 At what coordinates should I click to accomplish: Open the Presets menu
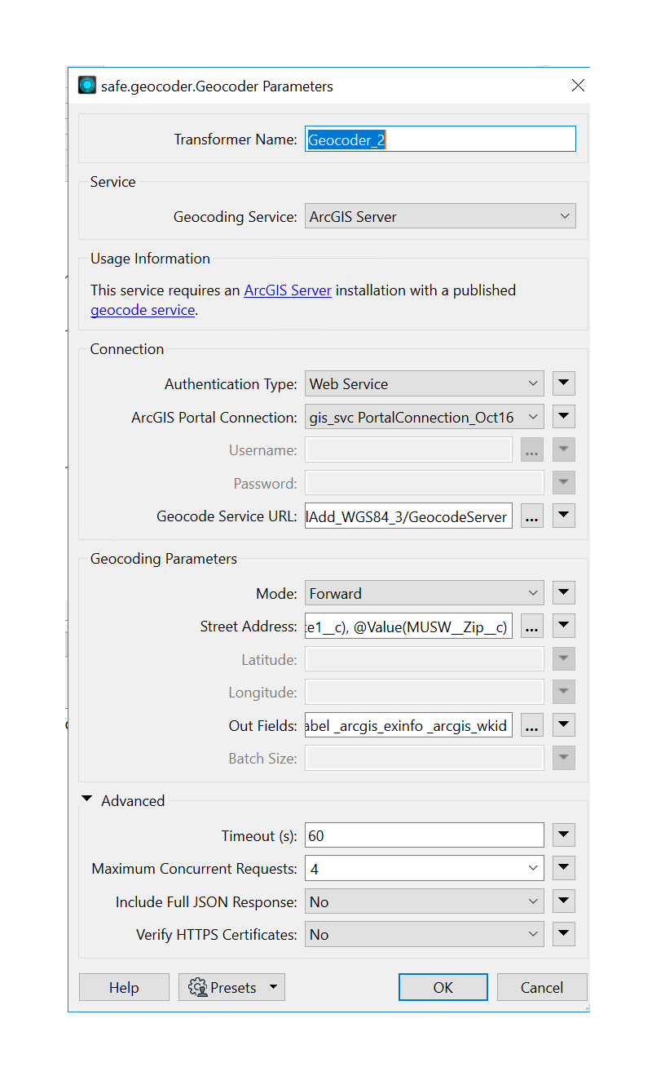(x=231, y=987)
